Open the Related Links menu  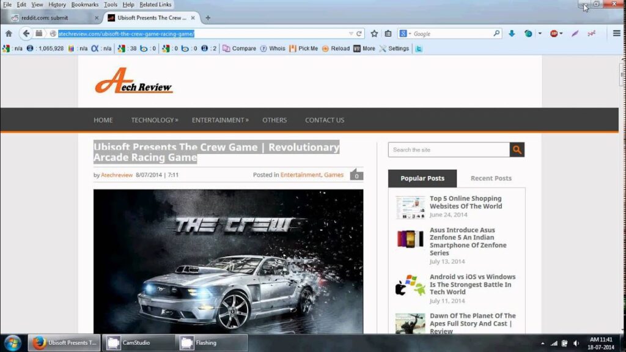(x=155, y=4)
